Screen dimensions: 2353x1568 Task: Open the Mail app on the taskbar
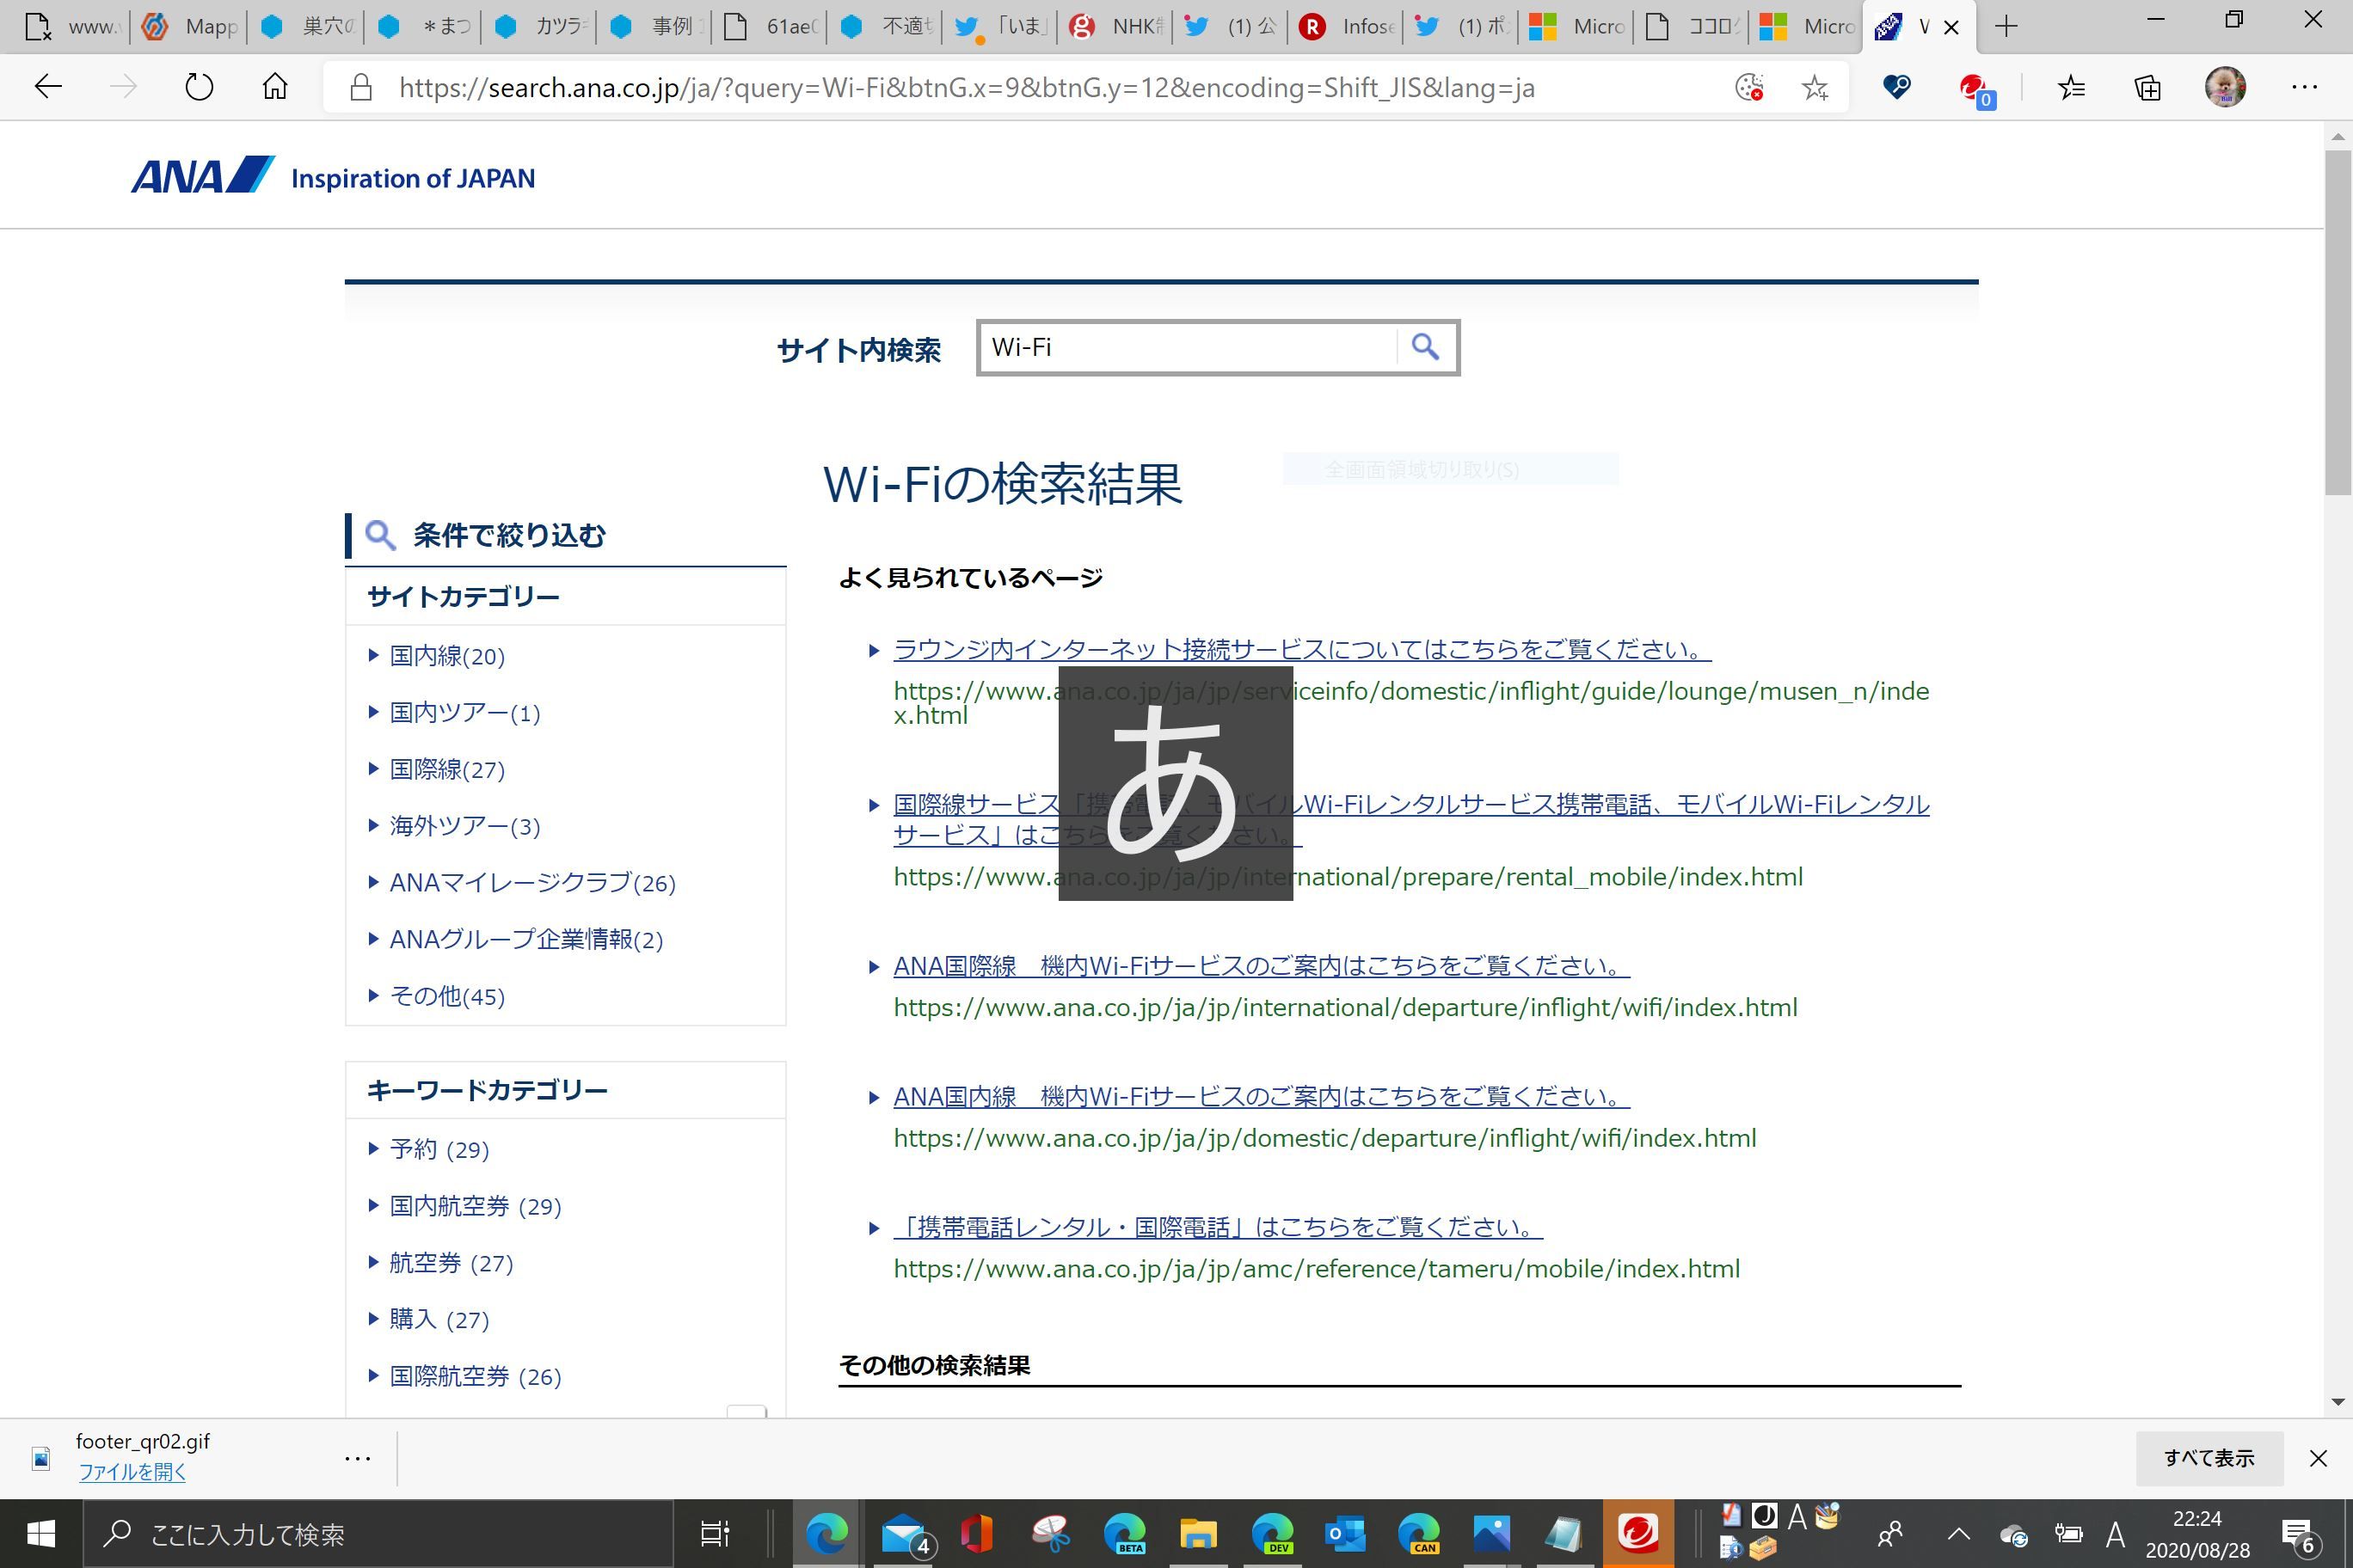[x=906, y=1533]
